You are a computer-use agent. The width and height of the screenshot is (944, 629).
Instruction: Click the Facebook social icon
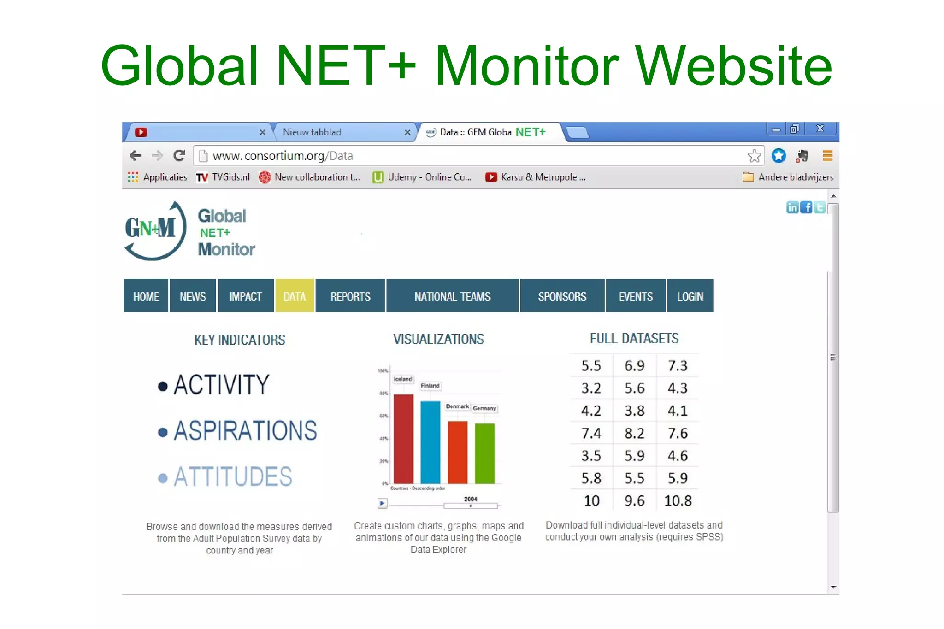806,207
